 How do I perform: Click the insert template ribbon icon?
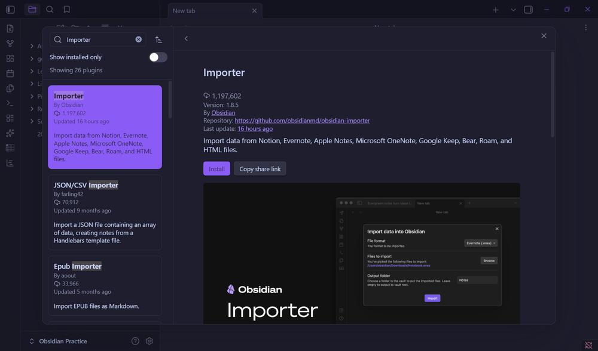pos(10,88)
